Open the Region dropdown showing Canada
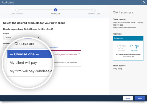 coord(22,37)
